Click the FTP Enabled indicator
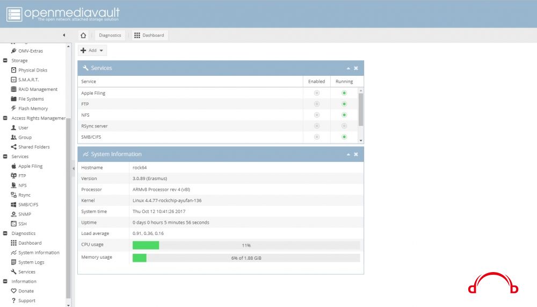 [x=317, y=104]
